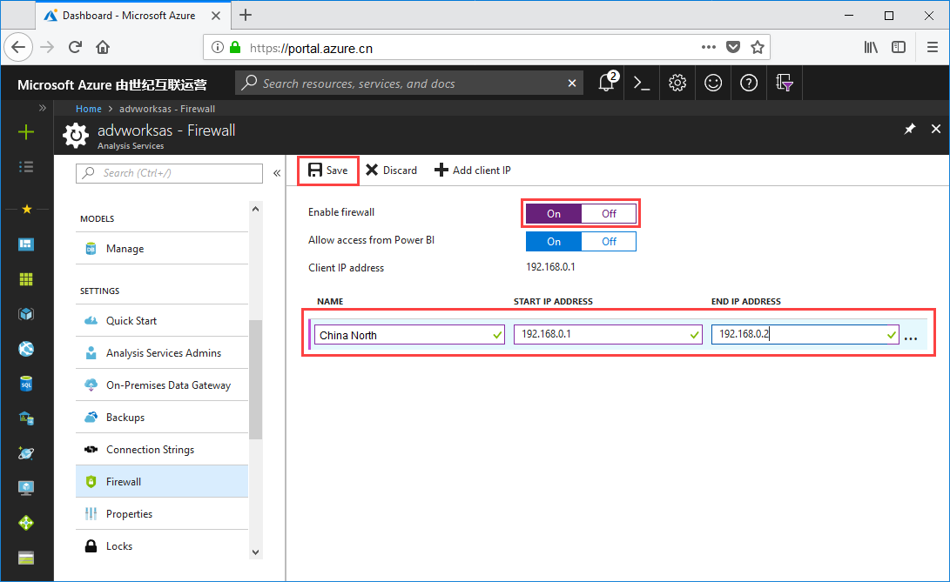
Task: Set Allow access from Power BI Off
Action: [609, 242]
